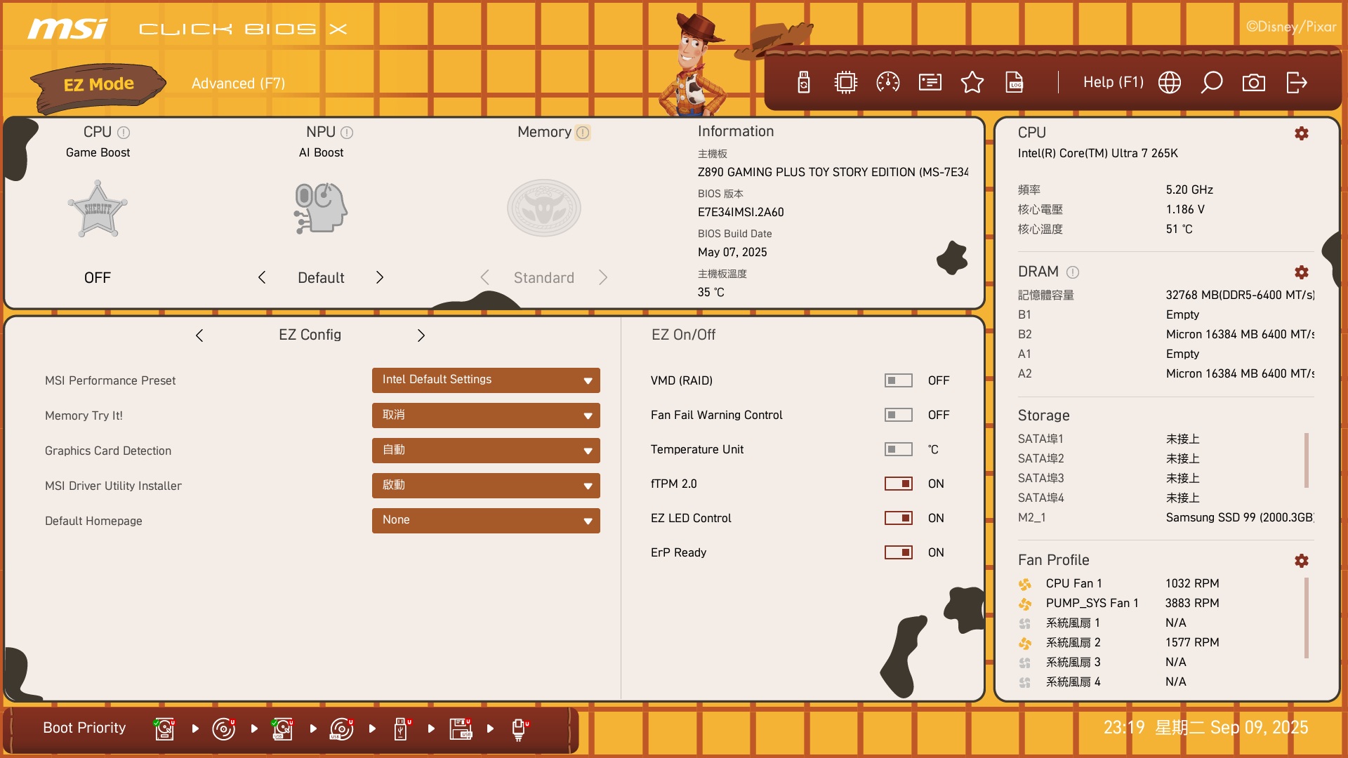Toggle the fTPM 2.0 switch
Image resolution: width=1348 pixels, height=758 pixels.
point(899,484)
